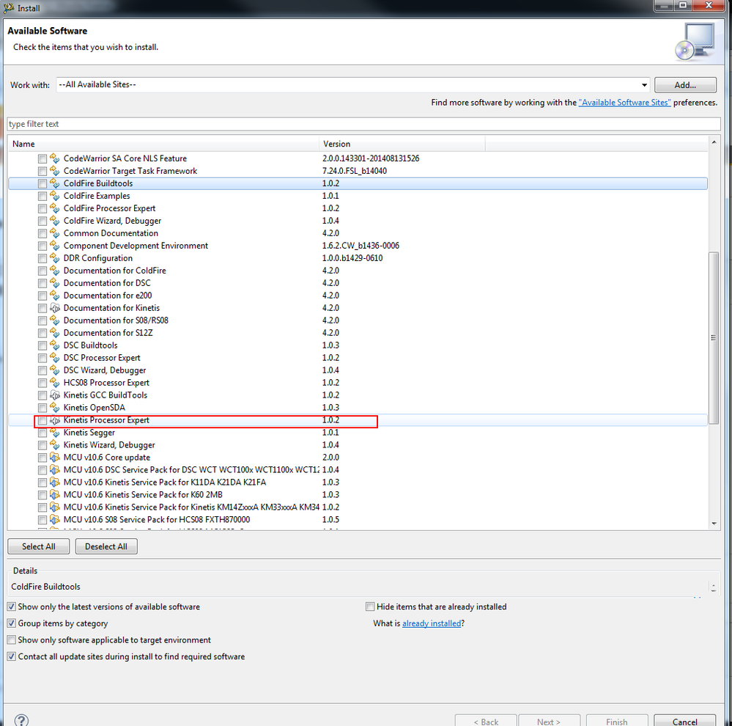The width and height of the screenshot is (732, 726).
Task: Toggle Contact all update sites during install
Action: click(x=12, y=656)
